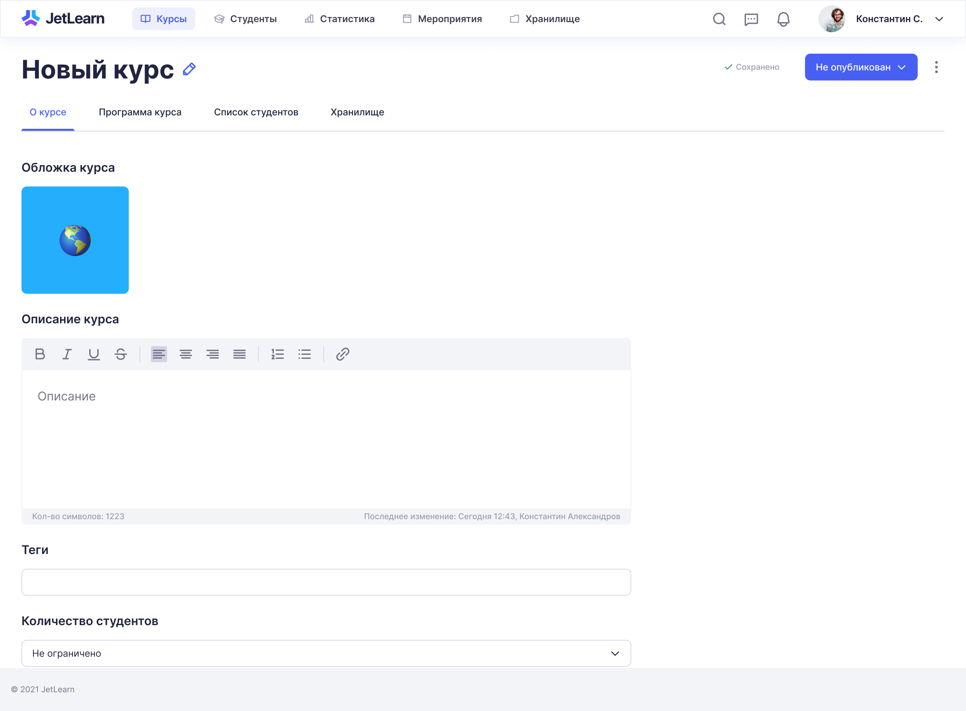Toggle bold formatting in description editor
Image resolution: width=966 pixels, height=711 pixels.
pyautogui.click(x=40, y=354)
